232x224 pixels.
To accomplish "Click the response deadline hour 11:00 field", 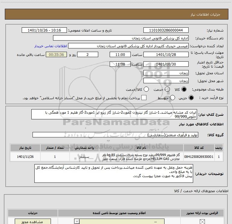I will 120,54.
